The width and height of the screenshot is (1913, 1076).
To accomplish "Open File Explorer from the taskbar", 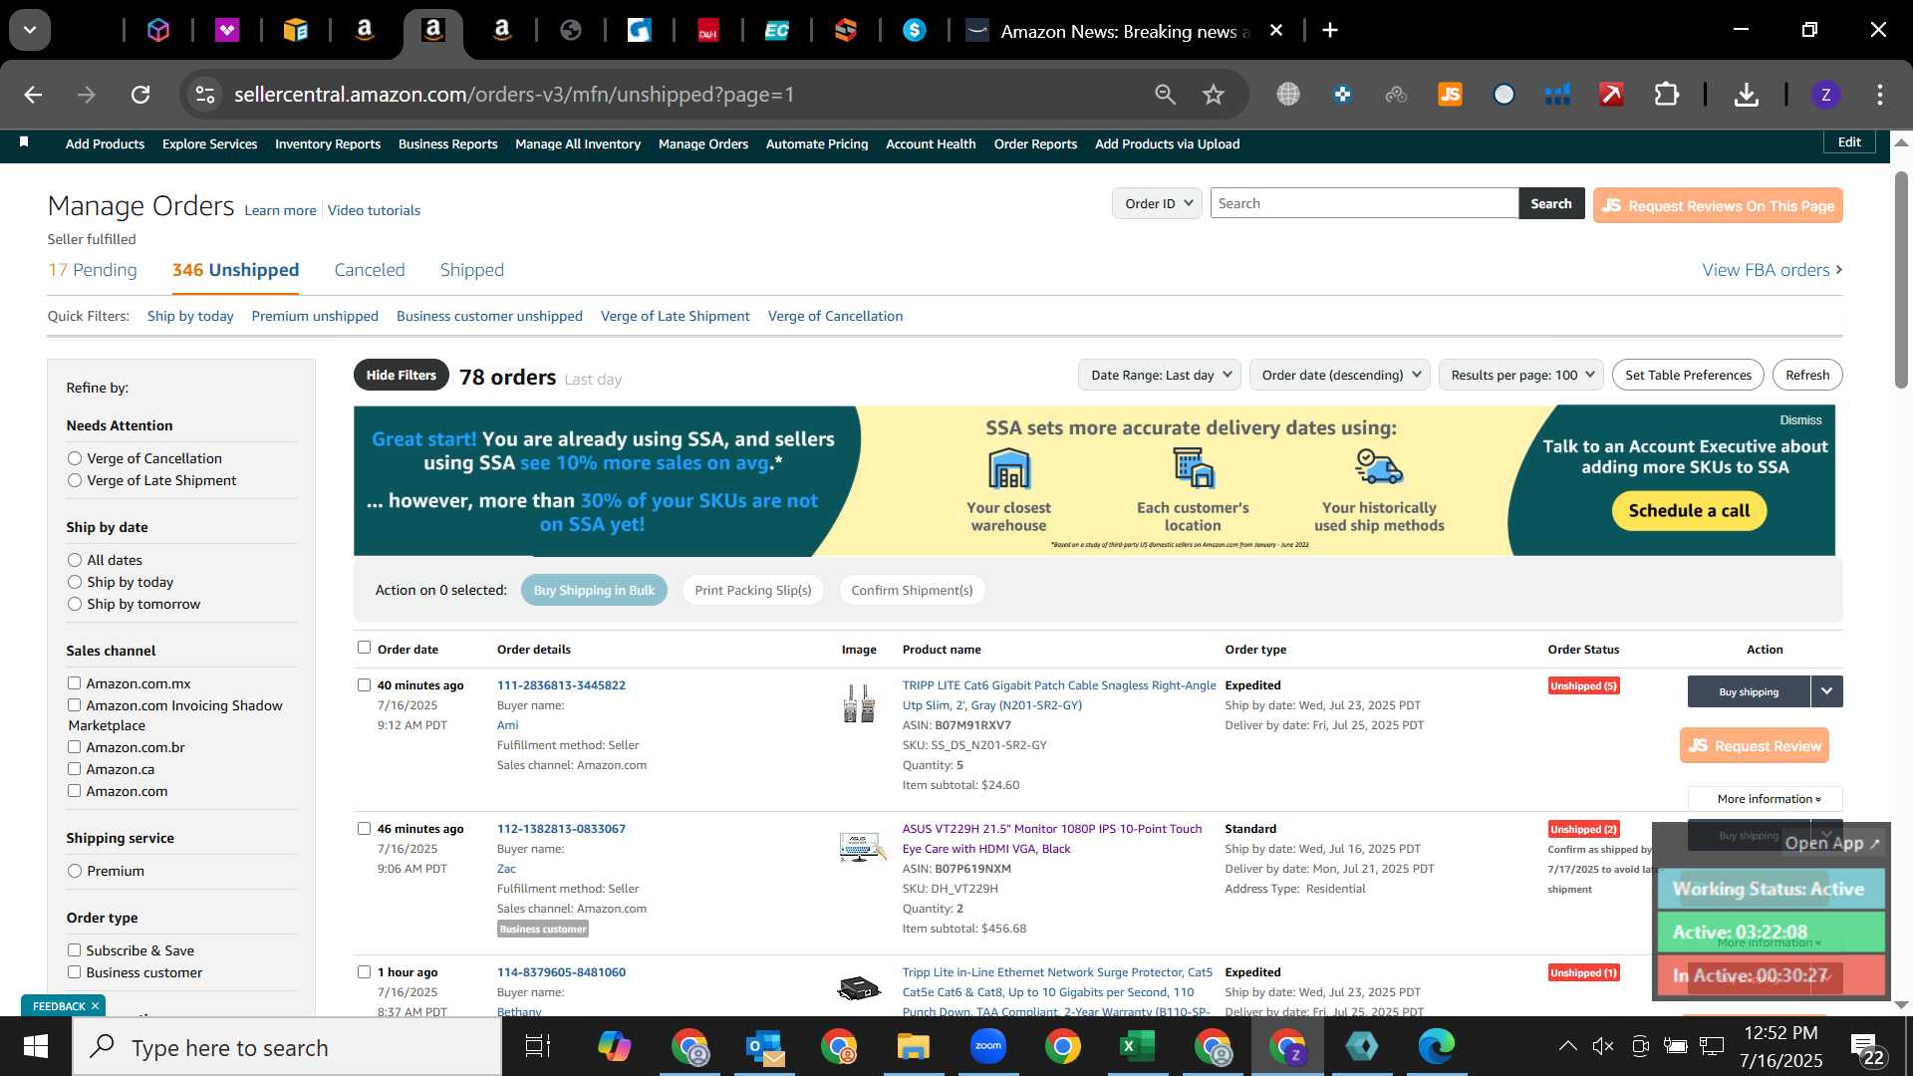I will point(913,1046).
